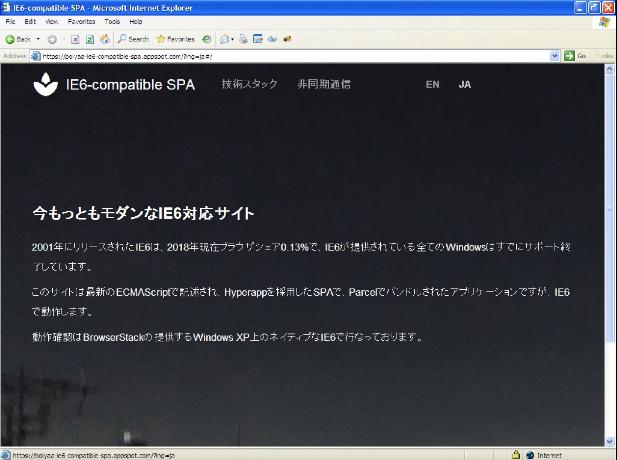
Task: Switch language to JA
Action: click(465, 84)
